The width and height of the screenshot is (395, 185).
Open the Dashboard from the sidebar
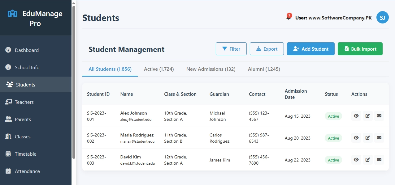[x=27, y=50]
